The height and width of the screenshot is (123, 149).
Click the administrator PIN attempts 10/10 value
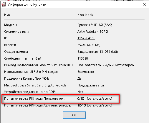pyautogui.click(x=95, y=105)
